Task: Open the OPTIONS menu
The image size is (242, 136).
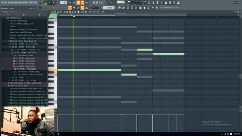Action: [25, 3]
